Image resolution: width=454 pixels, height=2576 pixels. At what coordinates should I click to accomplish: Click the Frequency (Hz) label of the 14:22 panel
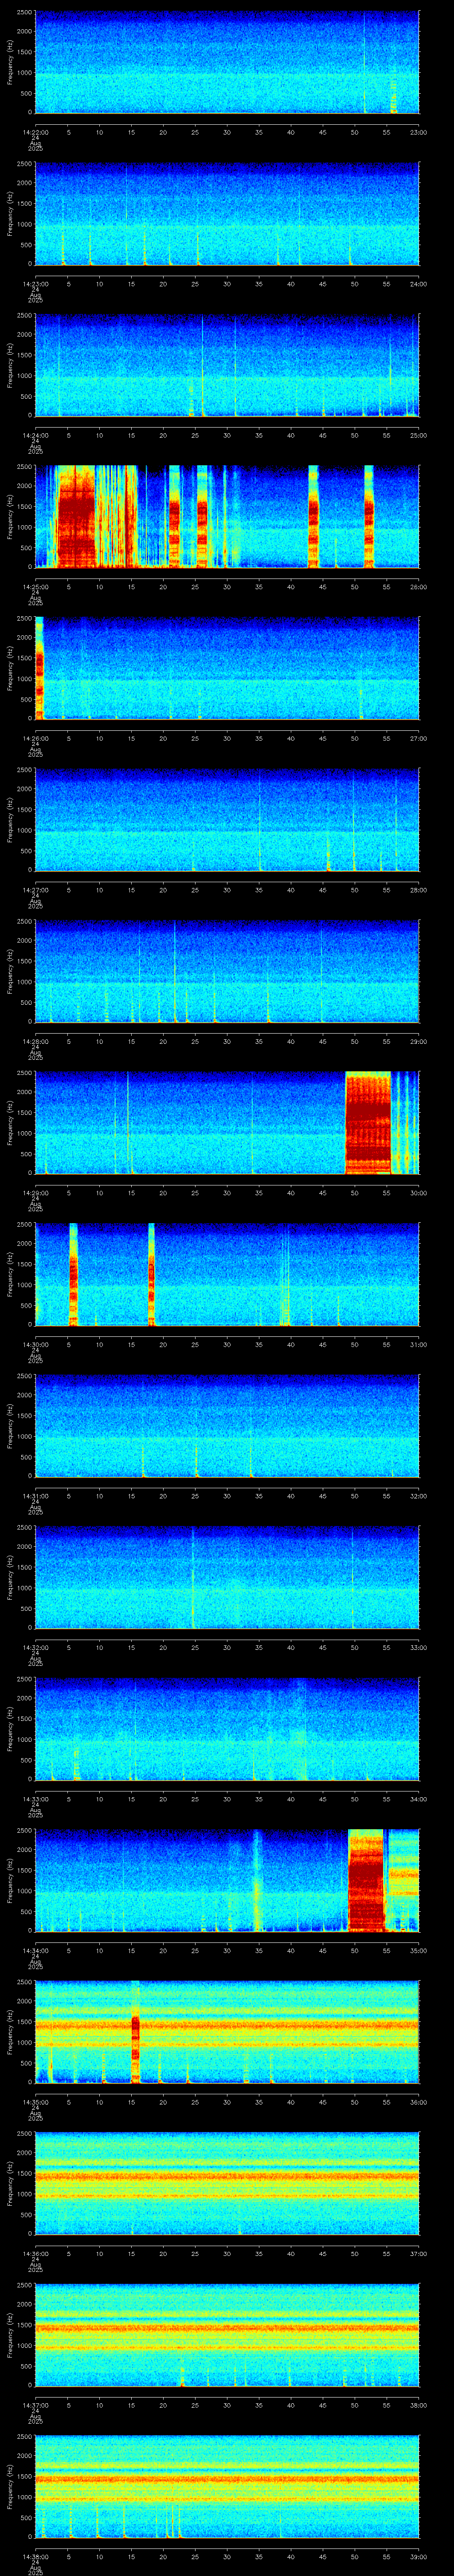[x=10, y=62]
